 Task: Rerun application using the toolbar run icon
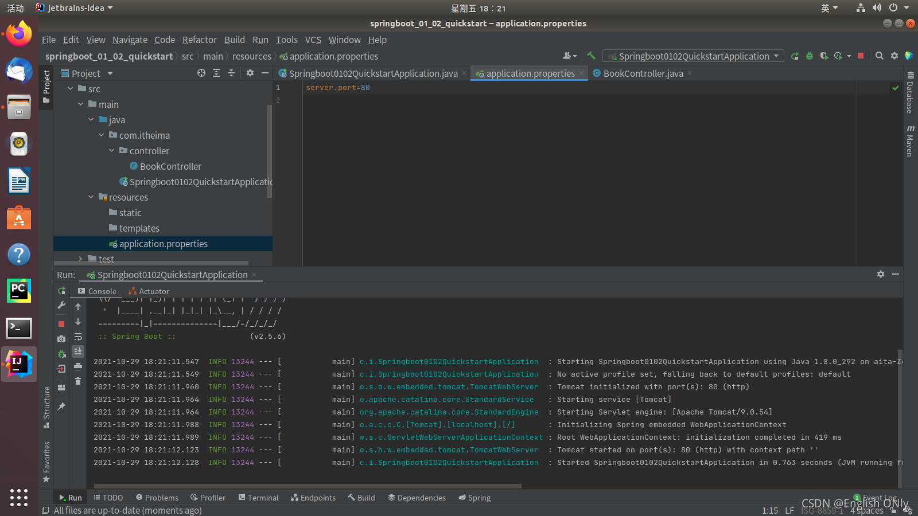coord(795,56)
